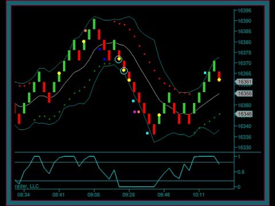This screenshot has width=275, height=206.
Task: Click the lower circled yellow dot
Action: (x=124, y=70)
